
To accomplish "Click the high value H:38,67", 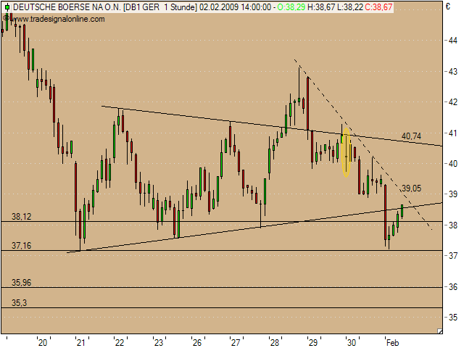I will [321, 7].
